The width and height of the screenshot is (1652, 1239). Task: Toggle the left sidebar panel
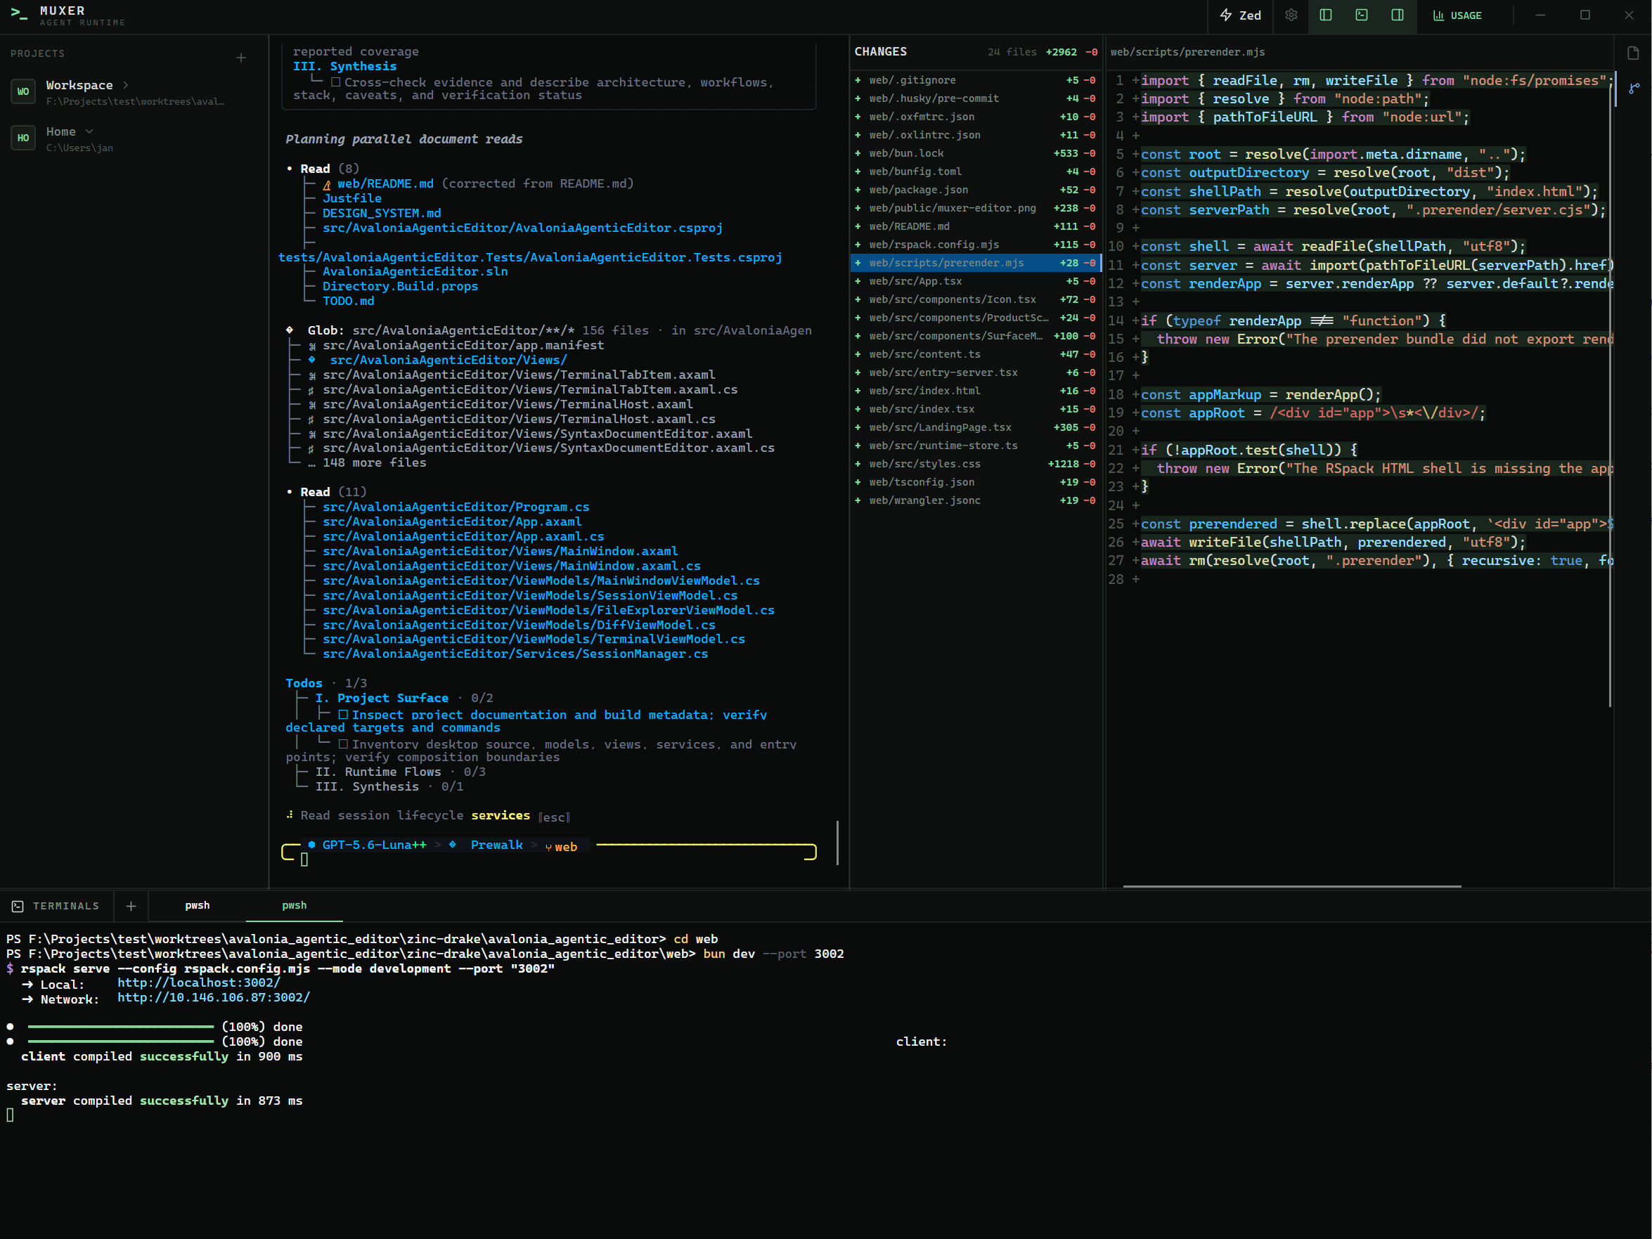(x=1326, y=15)
